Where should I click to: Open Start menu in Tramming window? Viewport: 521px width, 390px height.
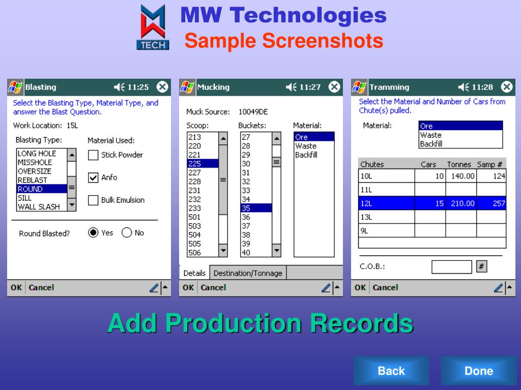359,87
